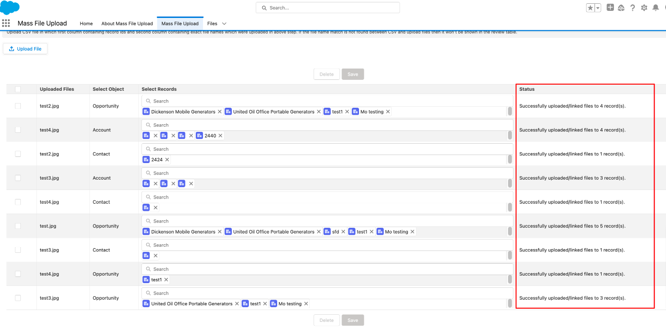Remove Mo testing pill in test2.jpg row
The height and width of the screenshot is (328, 666).
[x=388, y=112]
